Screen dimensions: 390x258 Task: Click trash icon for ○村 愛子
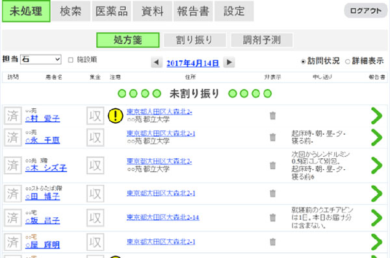pyautogui.click(x=273, y=115)
